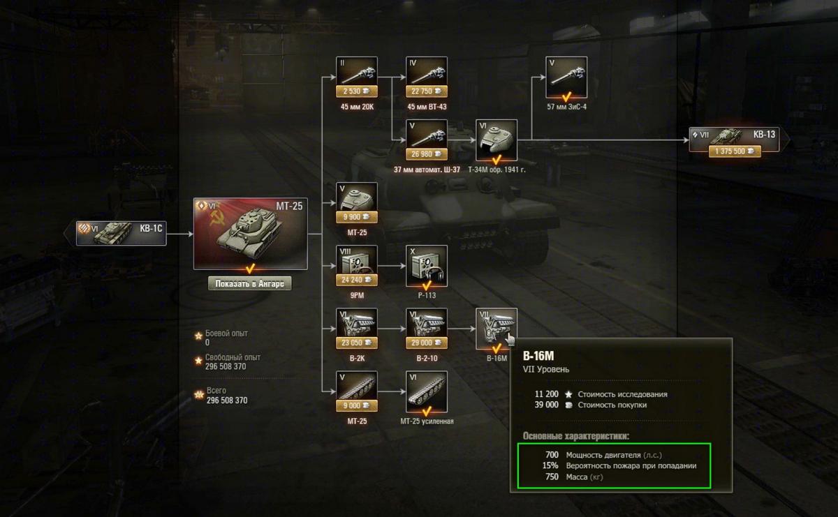Click the 57 мм ЗиС-4 gun module

[x=566, y=77]
